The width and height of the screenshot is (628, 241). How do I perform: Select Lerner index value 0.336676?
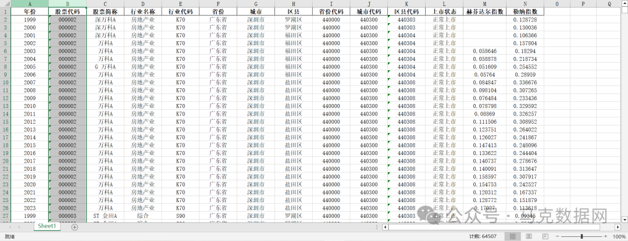tap(525, 82)
